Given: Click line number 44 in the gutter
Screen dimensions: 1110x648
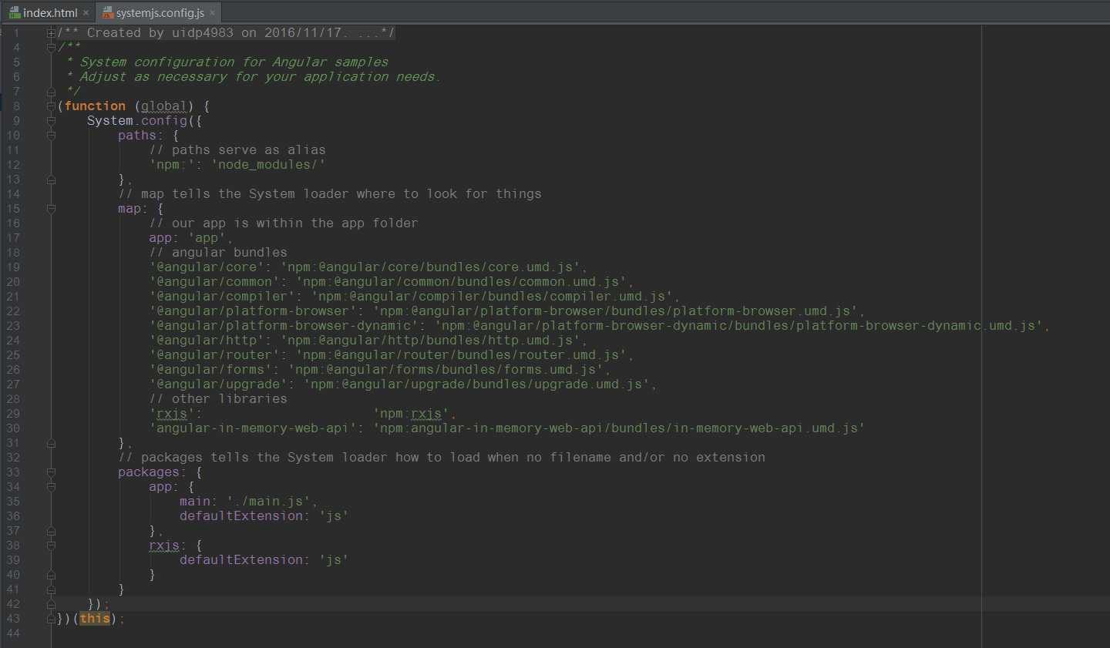Looking at the screenshot, I should coord(13,633).
